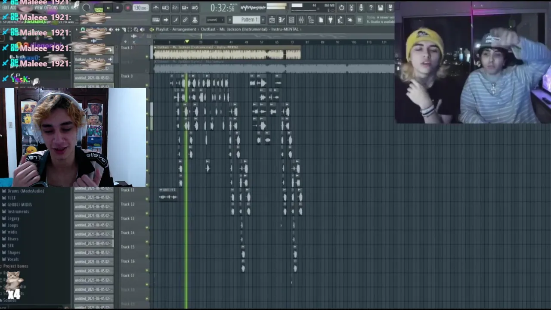
Task: Expand the Loops folder
Action: pyautogui.click(x=13, y=225)
